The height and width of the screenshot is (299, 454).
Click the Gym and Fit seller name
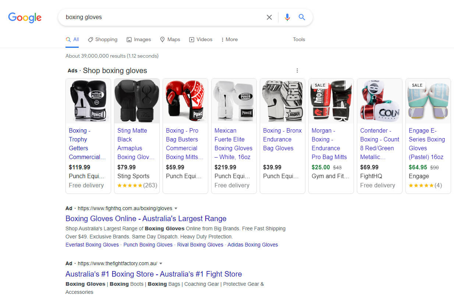pos(330,176)
